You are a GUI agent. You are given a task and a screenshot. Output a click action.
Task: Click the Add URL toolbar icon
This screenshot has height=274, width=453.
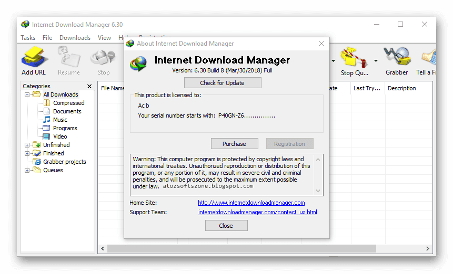pyautogui.click(x=34, y=57)
